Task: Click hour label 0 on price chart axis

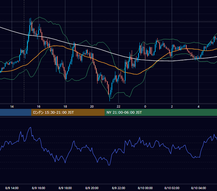Action: [145, 107]
